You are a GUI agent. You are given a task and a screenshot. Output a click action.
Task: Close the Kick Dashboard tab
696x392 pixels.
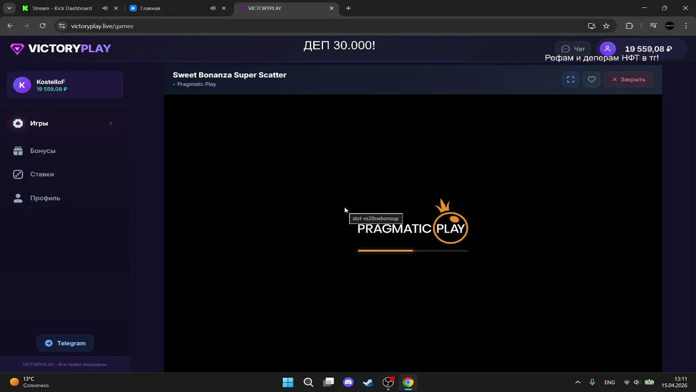tap(116, 8)
